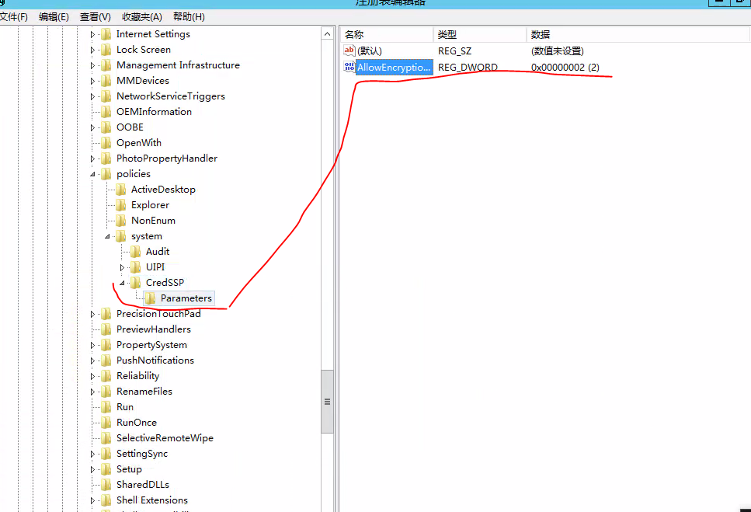Expand the UIPI key
The image size is (751, 512).
(122, 267)
